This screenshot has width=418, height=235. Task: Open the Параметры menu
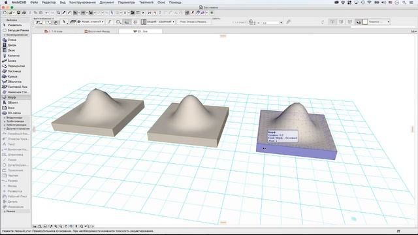127,3
